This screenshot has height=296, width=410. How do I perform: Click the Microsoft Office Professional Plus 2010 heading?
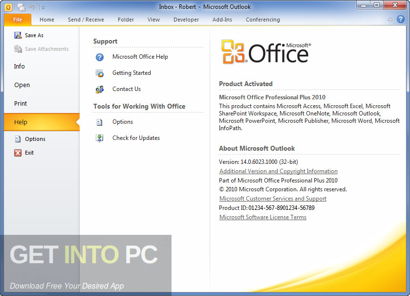272,97
